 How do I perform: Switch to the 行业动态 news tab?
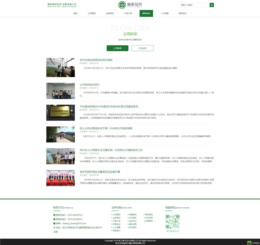pos(142,48)
